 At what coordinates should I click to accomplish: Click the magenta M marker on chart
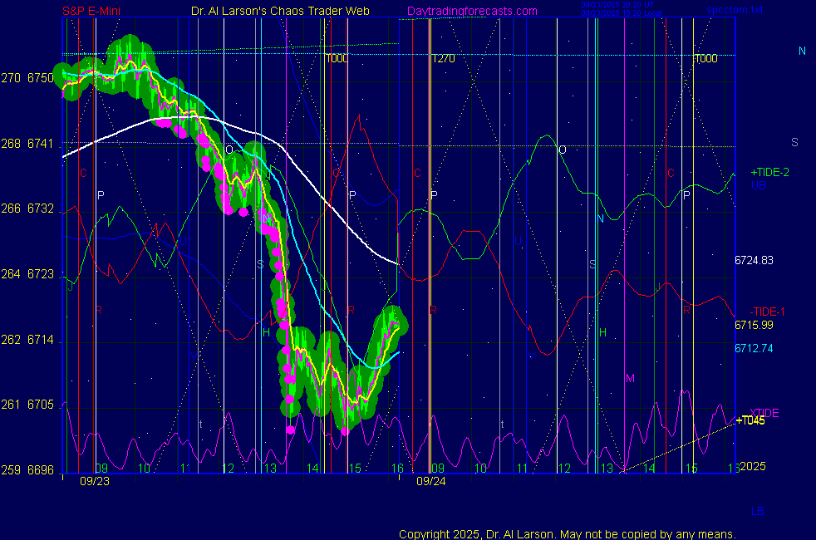(630, 379)
